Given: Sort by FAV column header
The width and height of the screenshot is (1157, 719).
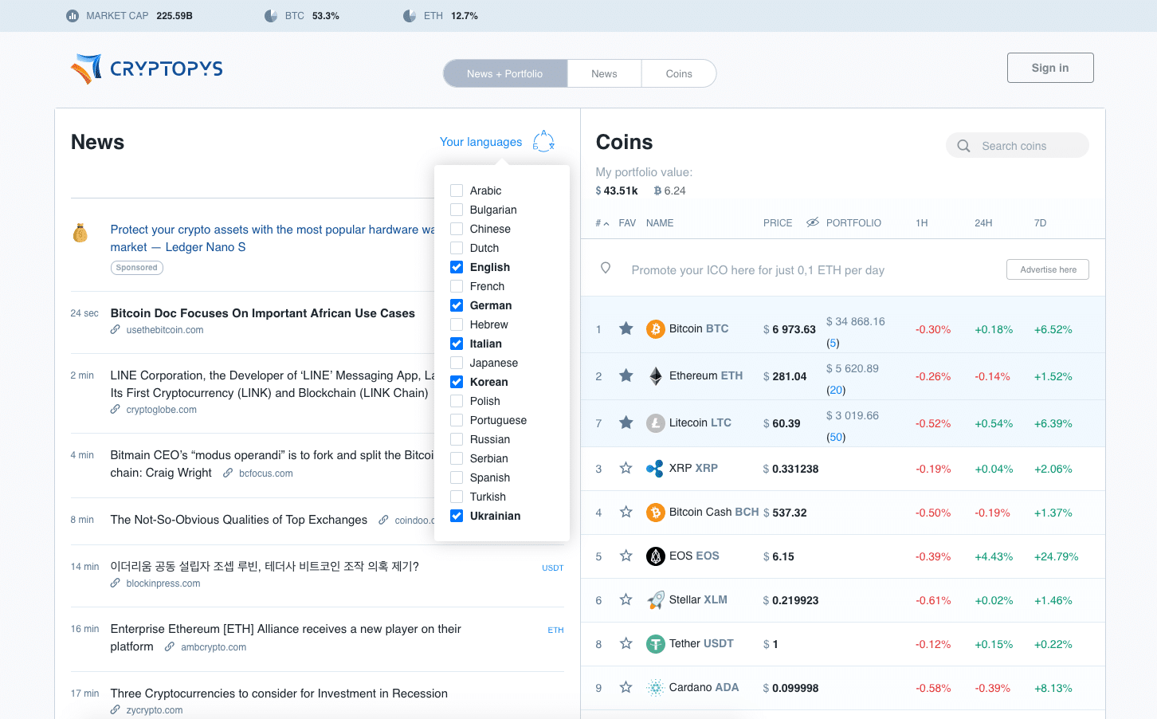Looking at the screenshot, I should tap(627, 223).
